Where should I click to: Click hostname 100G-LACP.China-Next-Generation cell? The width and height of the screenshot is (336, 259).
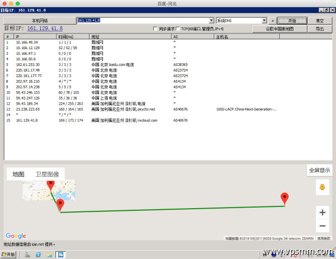pos(246,109)
